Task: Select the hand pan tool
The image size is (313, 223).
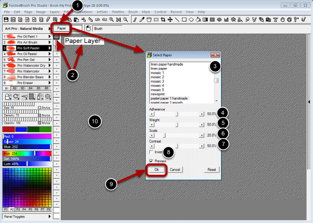Action: tap(283, 19)
